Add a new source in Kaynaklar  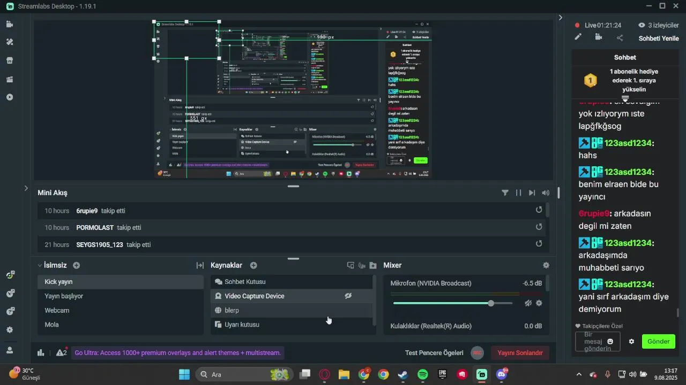click(253, 265)
